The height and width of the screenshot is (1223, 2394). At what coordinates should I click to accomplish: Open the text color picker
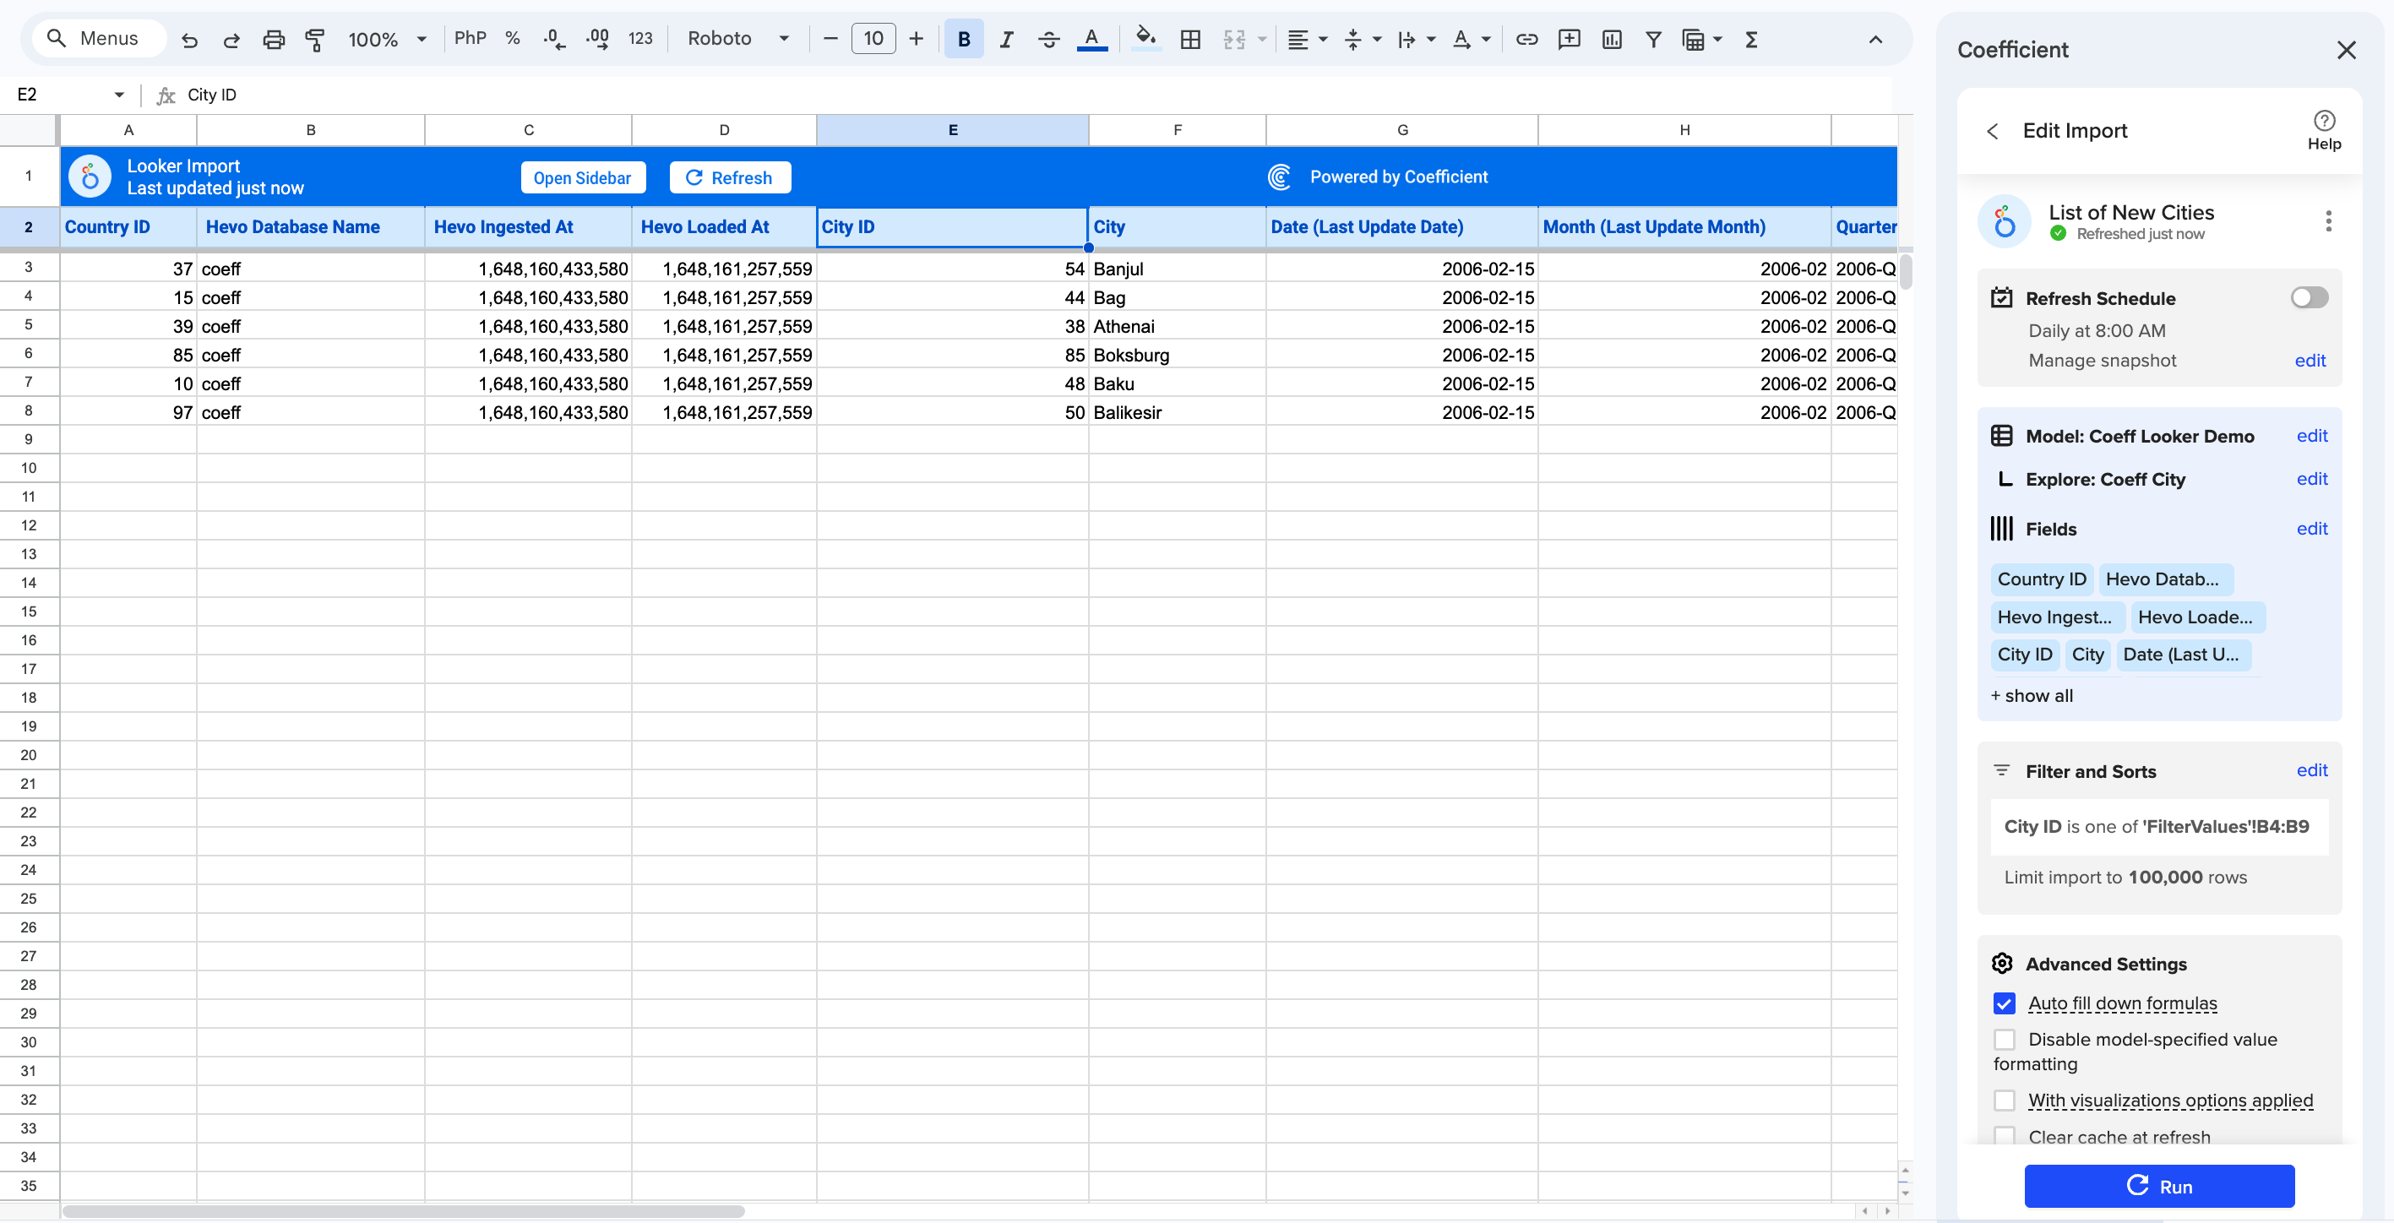click(x=1093, y=39)
